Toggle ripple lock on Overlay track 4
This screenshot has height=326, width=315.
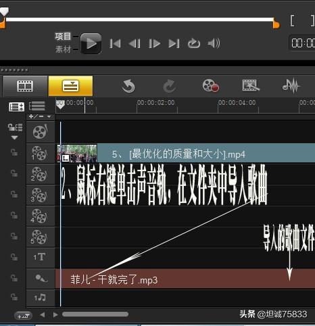pos(14,215)
